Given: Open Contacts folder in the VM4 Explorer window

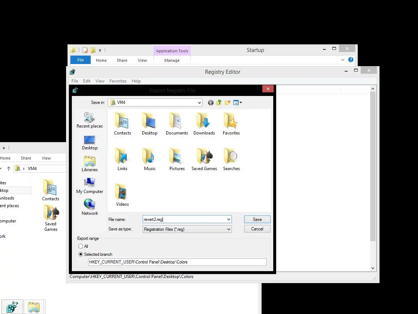Looking at the screenshot, I should pyautogui.click(x=50, y=190).
